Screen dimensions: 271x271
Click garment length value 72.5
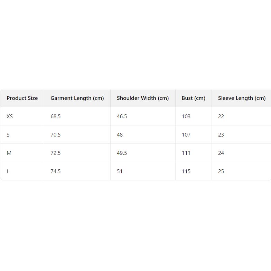coord(56,153)
